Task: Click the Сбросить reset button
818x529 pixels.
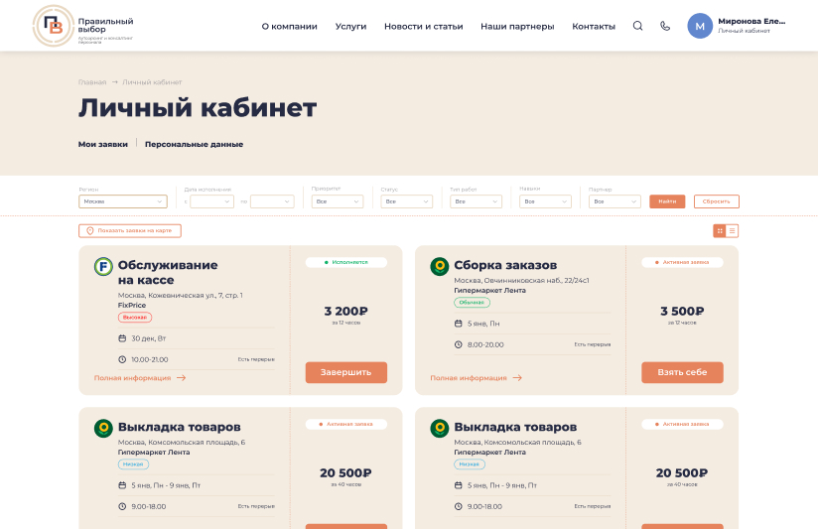Action: tap(717, 201)
